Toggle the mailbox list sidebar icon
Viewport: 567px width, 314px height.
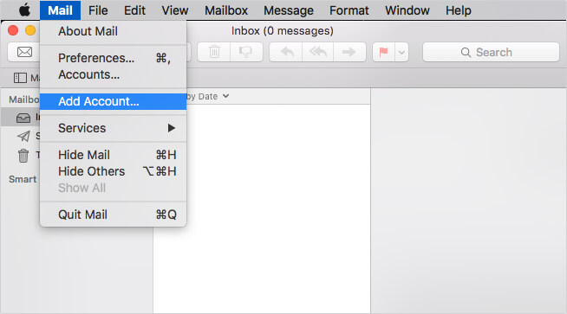point(20,78)
